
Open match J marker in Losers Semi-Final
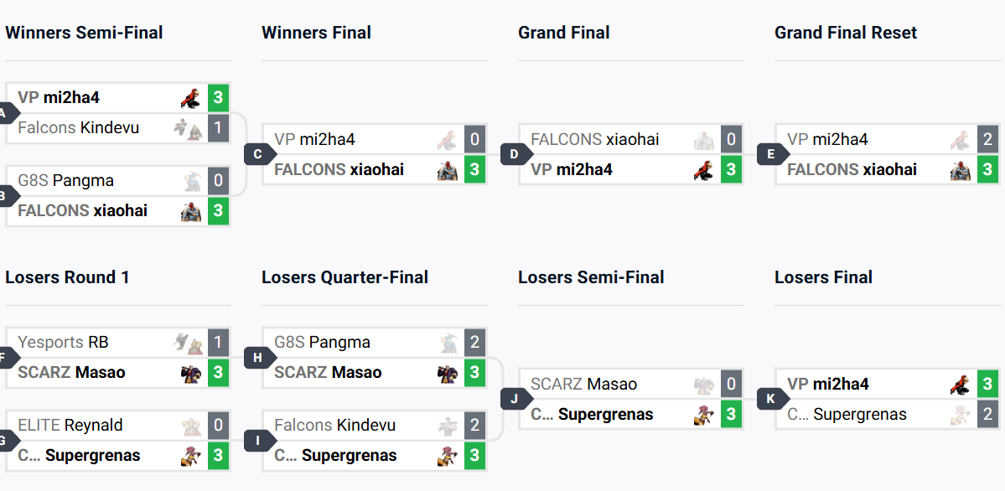[x=516, y=400]
